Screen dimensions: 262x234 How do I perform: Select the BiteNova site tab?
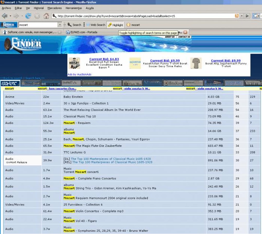[173, 83]
